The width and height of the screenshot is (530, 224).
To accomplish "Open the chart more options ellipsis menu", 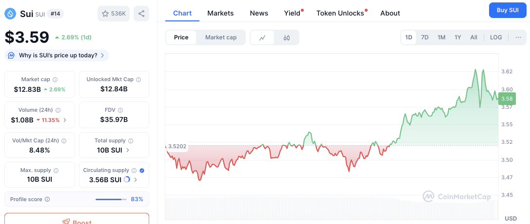I will [518, 37].
